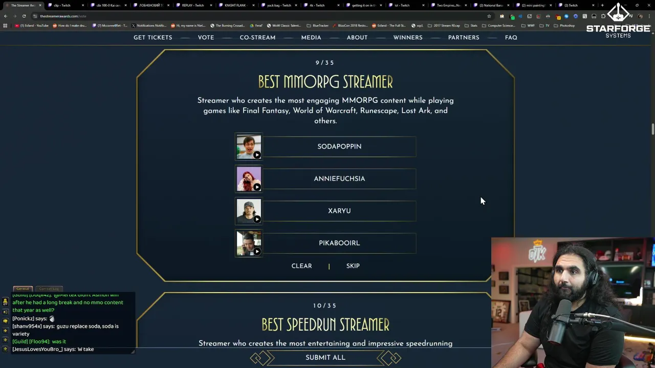Open the MEDIA nav page
The width and height of the screenshot is (655, 368).
[x=311, y=37]
